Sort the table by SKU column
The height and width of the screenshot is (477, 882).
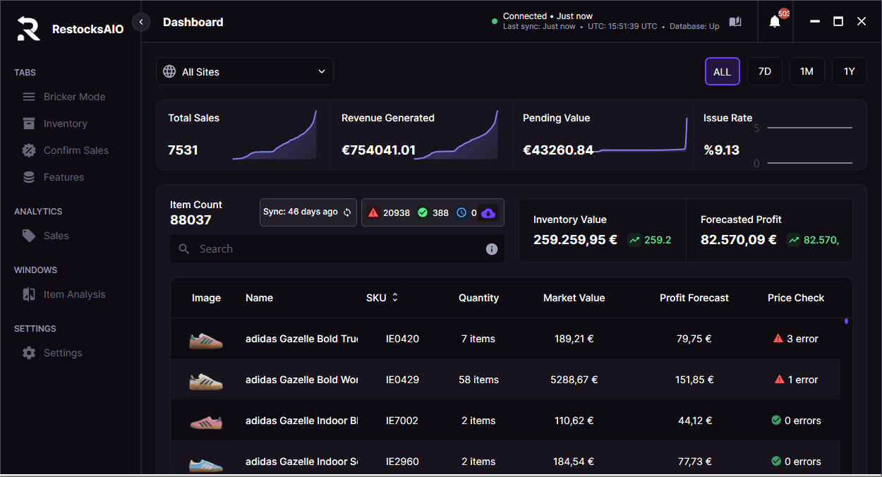382,298
